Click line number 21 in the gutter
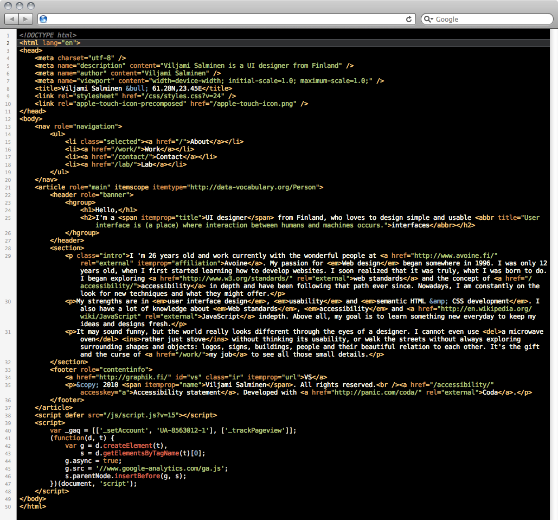Viewport: 558px width, 520px height. pos(8,187)
